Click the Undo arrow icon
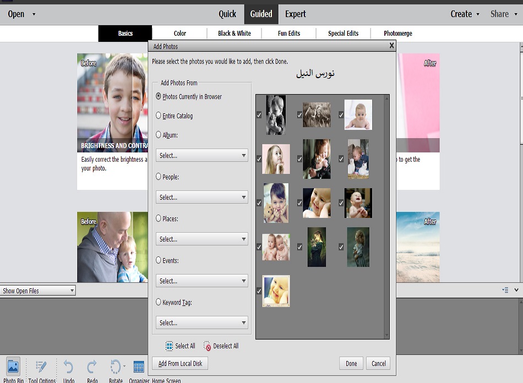 (x=68, y=366)
